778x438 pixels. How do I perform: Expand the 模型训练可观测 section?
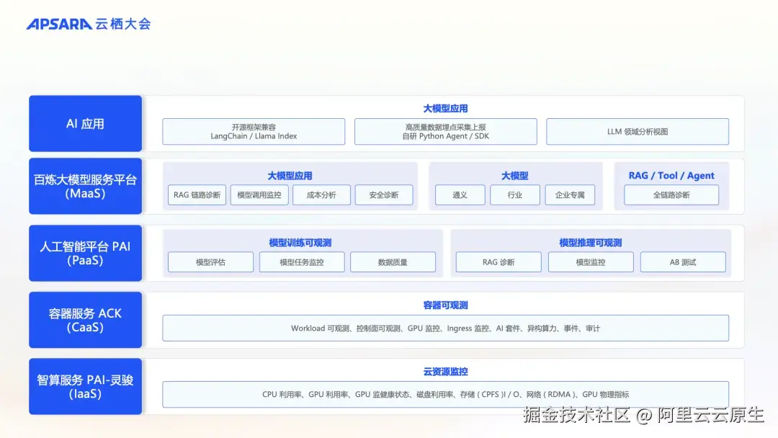tap(302, 242)
